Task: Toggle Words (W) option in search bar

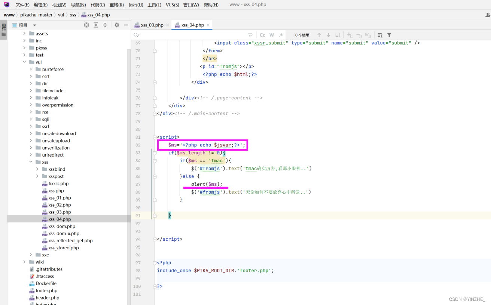Action: coord(272,35)
